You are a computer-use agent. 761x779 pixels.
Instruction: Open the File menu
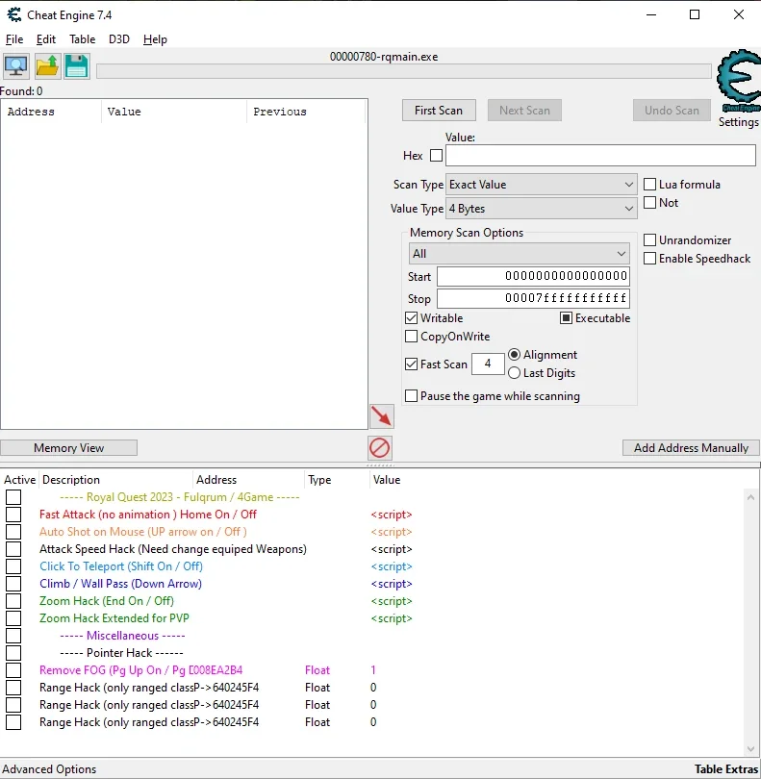pos(14,39)
